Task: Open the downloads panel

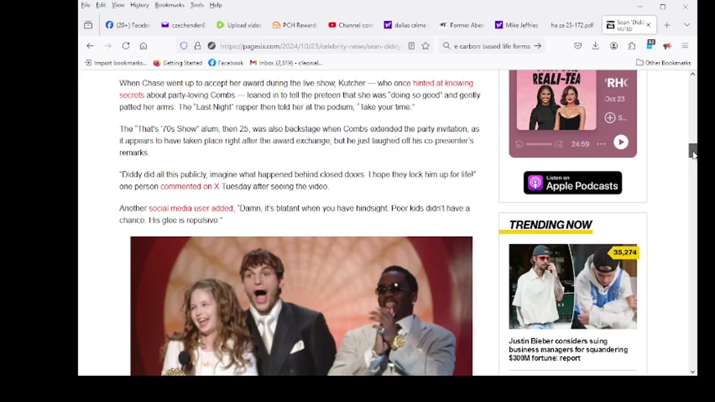Action: [595, 46]
